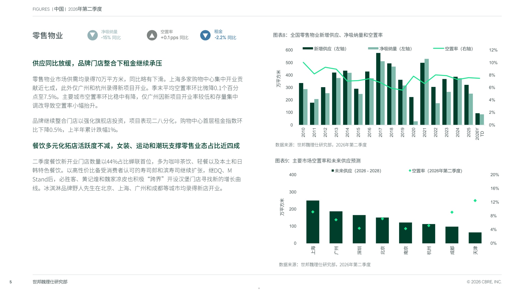Click the page number 5

click(11, 282)
